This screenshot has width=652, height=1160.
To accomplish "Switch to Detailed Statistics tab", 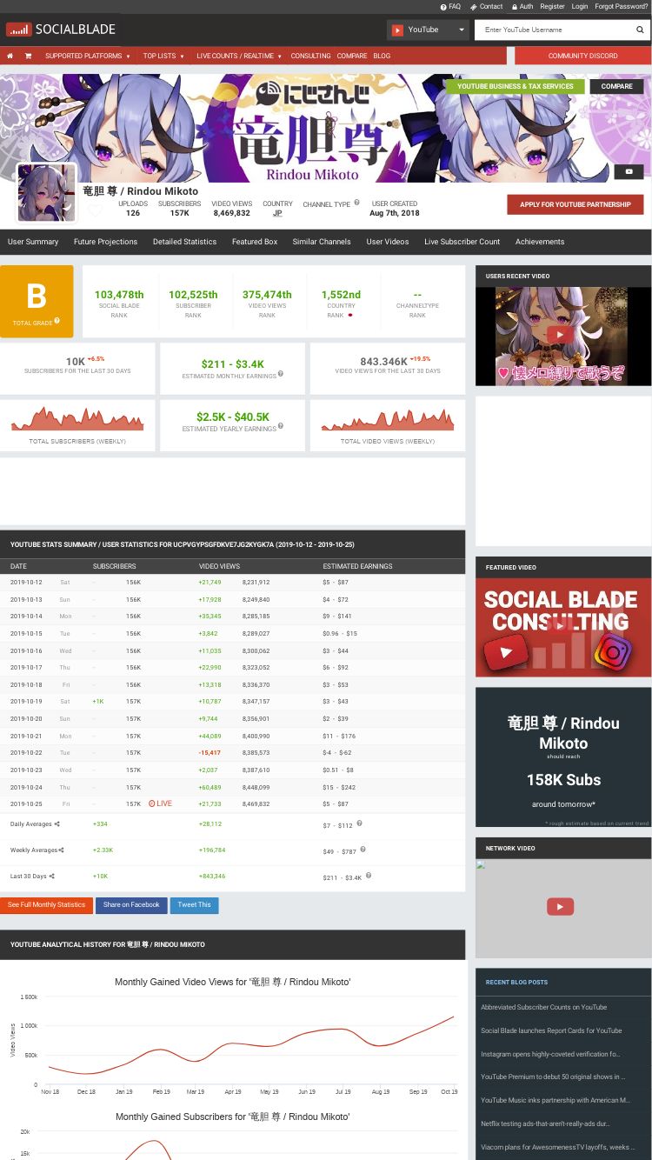I will (184, 242).
